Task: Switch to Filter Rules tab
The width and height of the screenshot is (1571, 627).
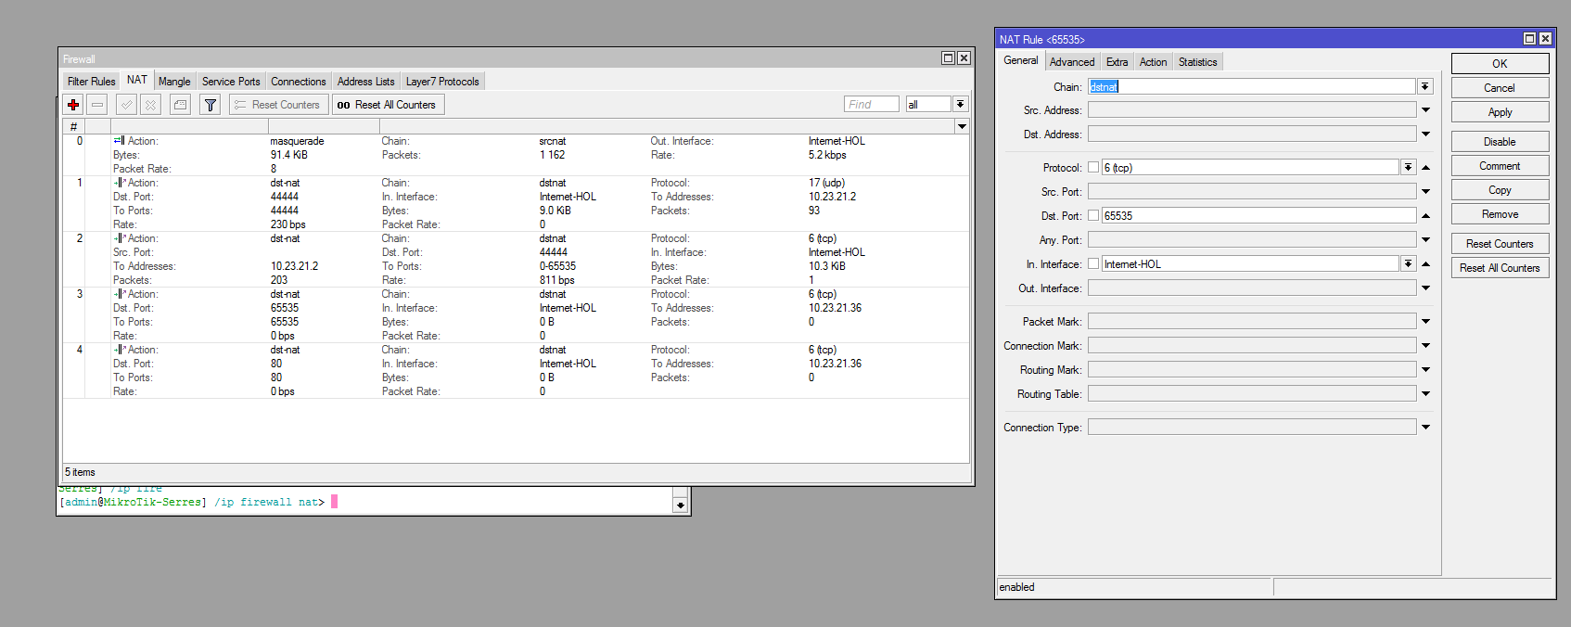Action: click(92, 82)
